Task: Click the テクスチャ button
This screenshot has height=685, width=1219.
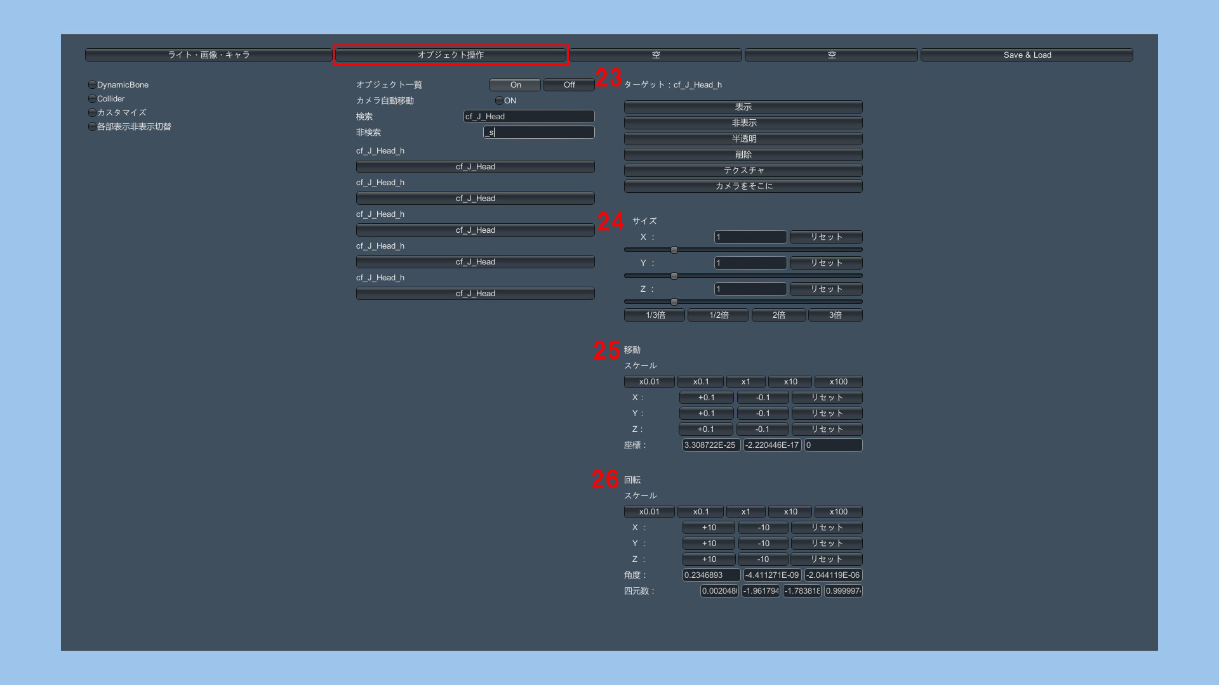Action: coord(743,170)
